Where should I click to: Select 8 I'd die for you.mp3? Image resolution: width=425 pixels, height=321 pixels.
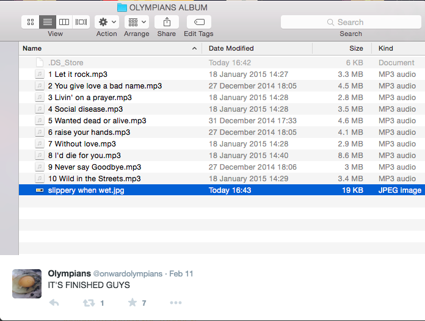(x=222, y=156)
